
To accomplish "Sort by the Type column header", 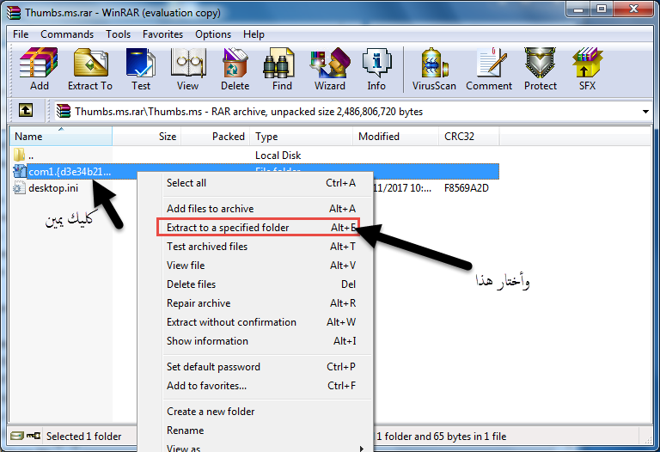I will tap(302, 137).
